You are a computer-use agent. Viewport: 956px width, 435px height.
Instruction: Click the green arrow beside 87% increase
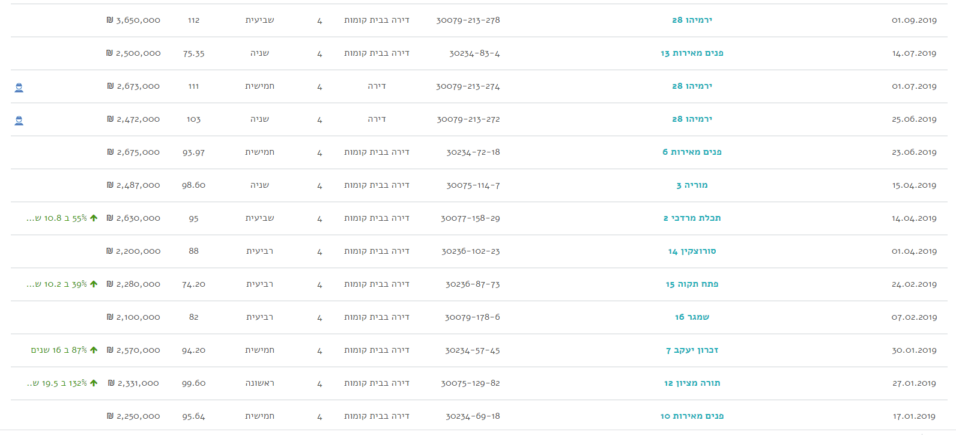pyautogui.click(x=94, y=350)
